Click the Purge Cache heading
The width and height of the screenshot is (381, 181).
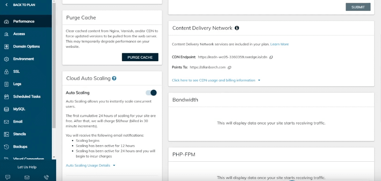(81, 18)
